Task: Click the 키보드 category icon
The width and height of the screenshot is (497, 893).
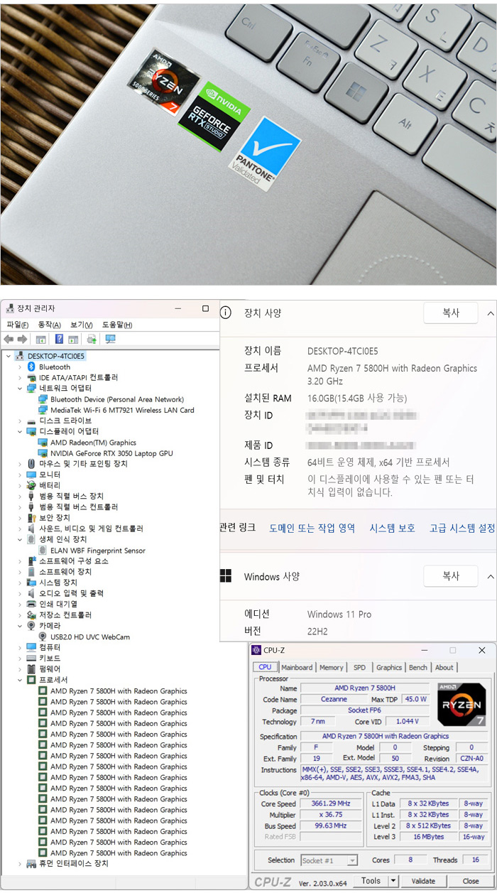Action: pos(31,659)
